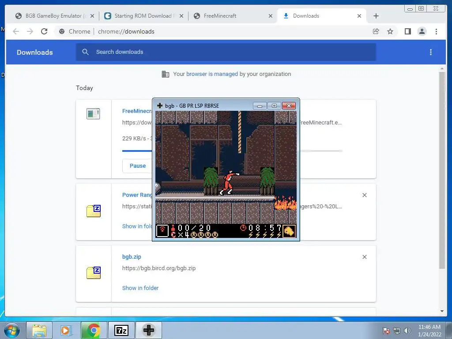
Task: Open the volume tray icon
Action: pyautogui.click(x=407, y=331)
